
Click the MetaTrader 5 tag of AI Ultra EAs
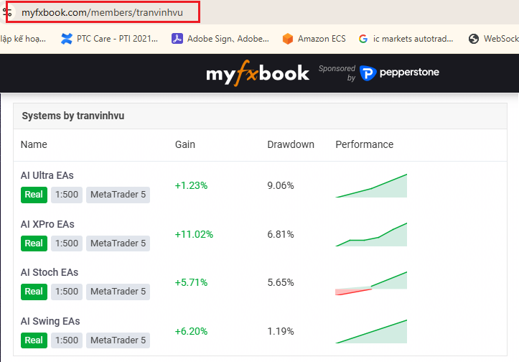pos(118,195)
